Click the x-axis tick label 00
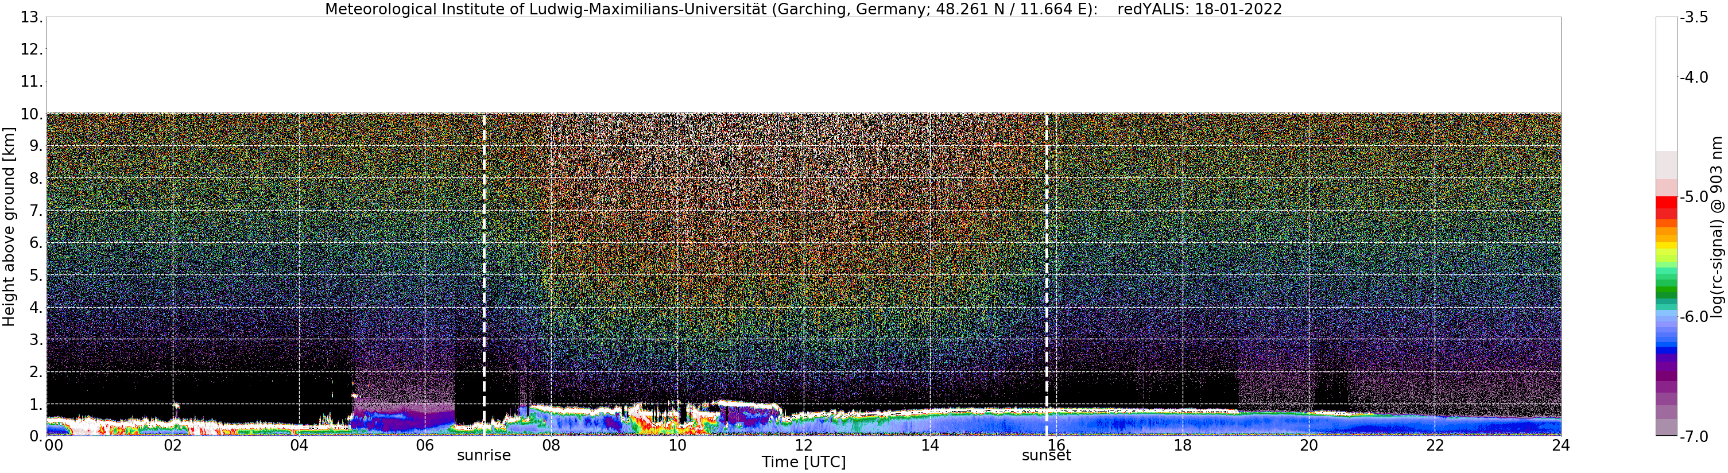1728x473 pixels. pyautogui.click(x=53, y=445)
